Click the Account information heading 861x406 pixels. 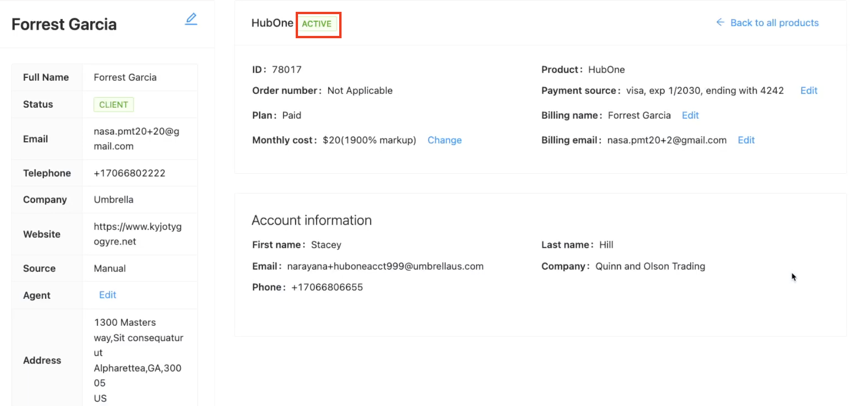(x=312, y=220)
